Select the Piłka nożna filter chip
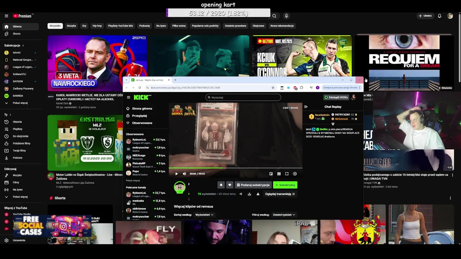 coord(179,26)
